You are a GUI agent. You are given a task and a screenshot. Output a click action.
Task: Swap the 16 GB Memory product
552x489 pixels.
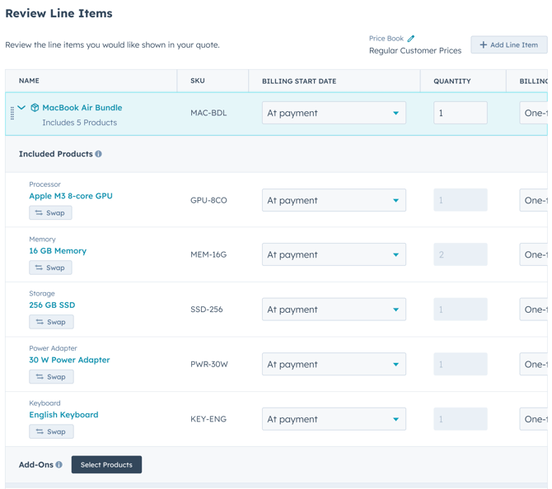tap(50, 268)
